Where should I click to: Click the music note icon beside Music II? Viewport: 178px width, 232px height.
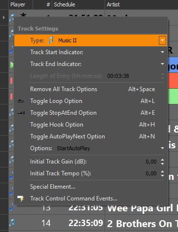50,40
